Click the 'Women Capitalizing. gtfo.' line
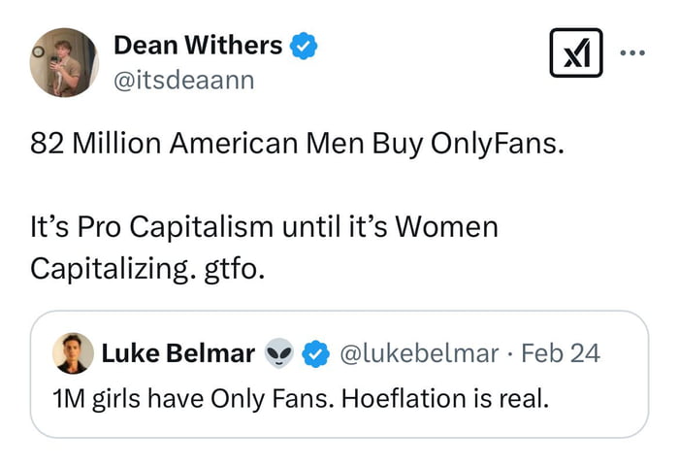The width and height of the screenshot is (679, 466). coord(147,267)
